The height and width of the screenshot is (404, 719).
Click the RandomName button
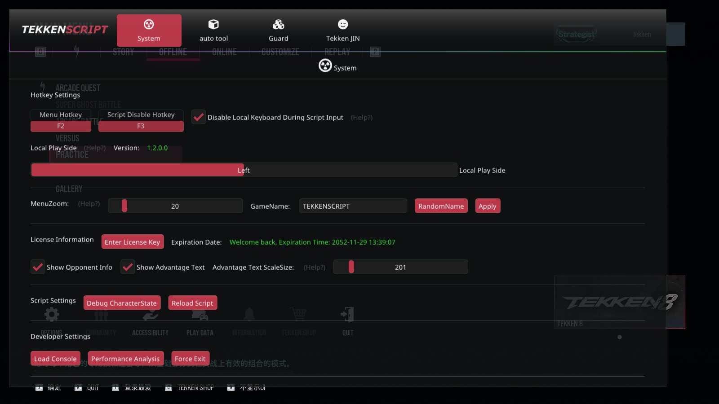click(441, 206)
